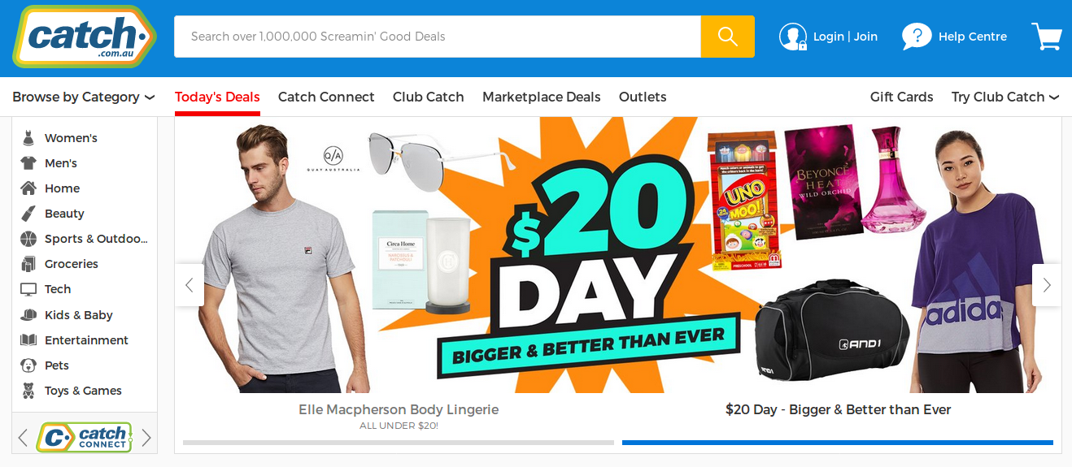
Task: Show previous banner with left arrow
Action: tap(190, 285)
